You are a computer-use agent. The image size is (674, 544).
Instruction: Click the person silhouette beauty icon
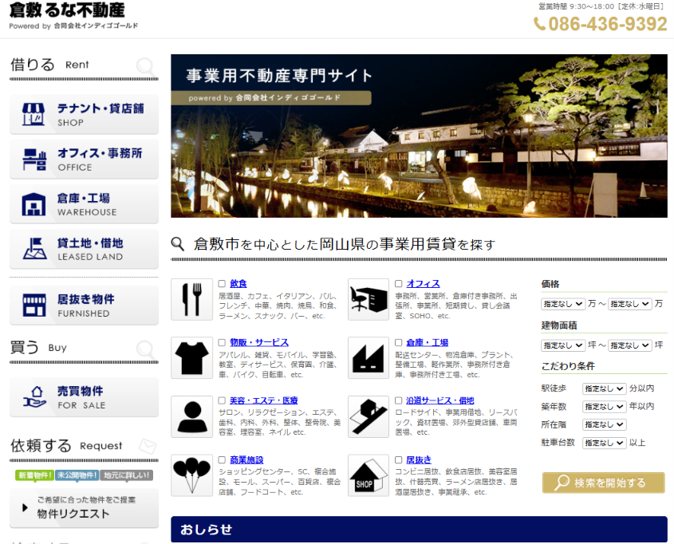pyautogui.click(x=191, y=416)
